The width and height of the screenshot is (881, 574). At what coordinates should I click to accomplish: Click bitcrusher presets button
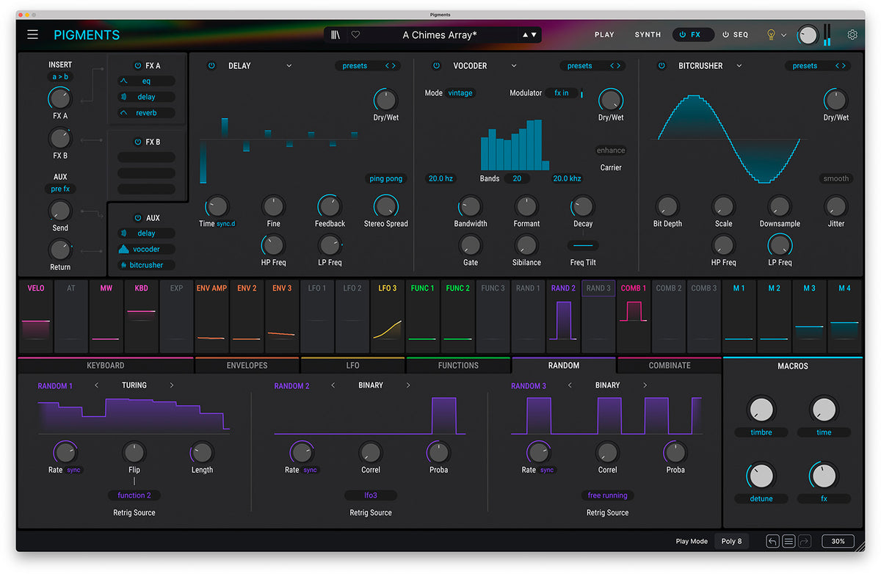pyautogui.click(x=805, y=66)
